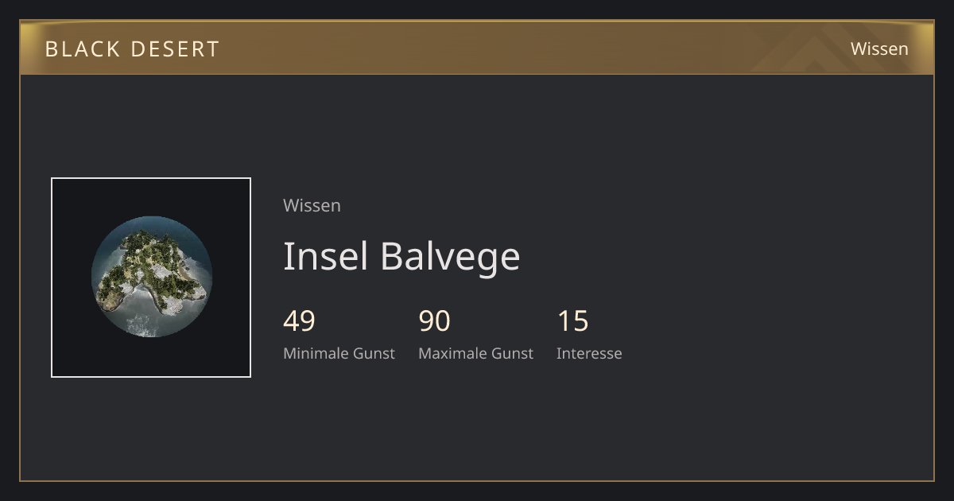Open the BLACK DESERT header title
The width and height of the screenshot is (954, 501).
(x=132, y=49)
